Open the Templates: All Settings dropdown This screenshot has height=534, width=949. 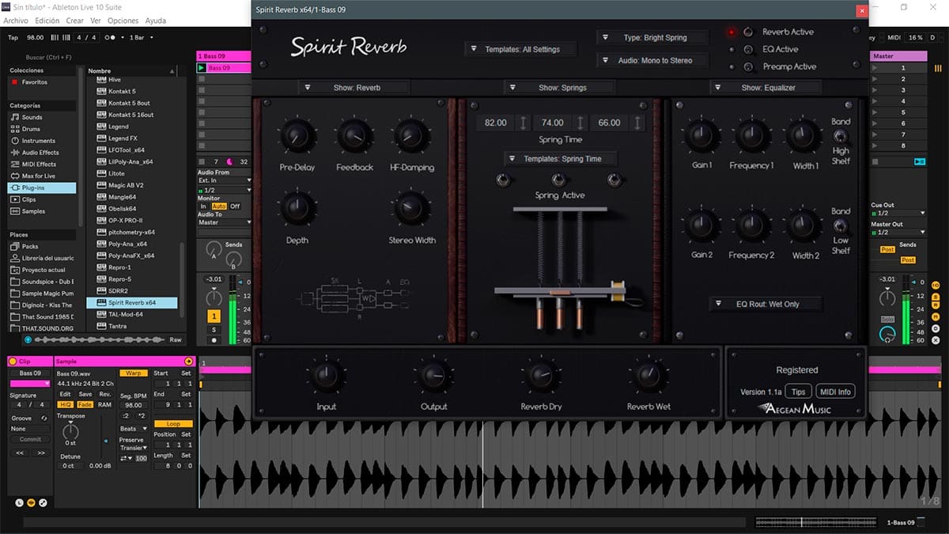click(x=521, y=49)
